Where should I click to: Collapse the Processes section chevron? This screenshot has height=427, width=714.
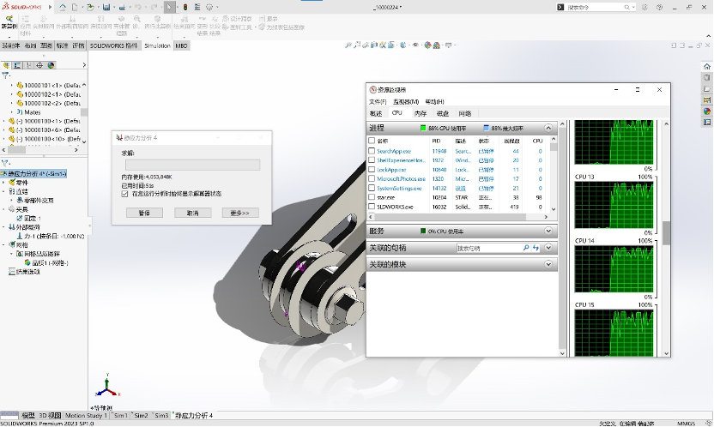pos(548,128)
